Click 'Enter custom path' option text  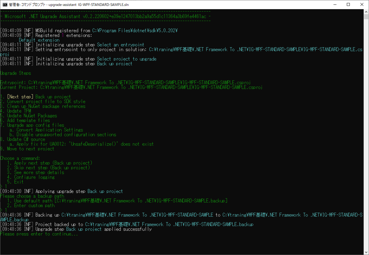(34, 206)
